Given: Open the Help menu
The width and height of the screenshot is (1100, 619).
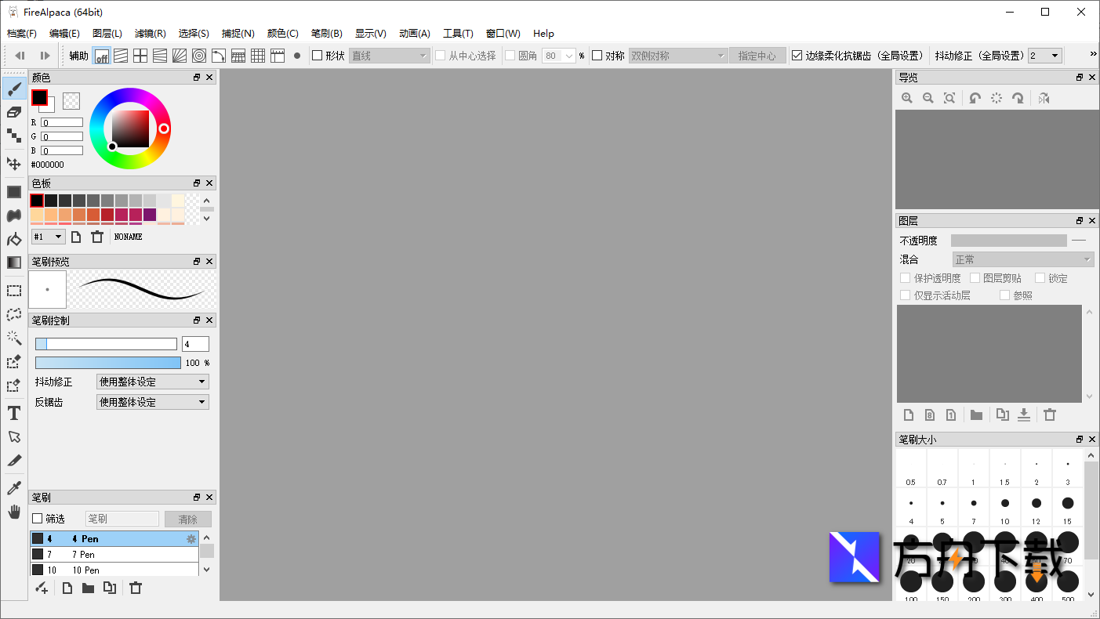Looking at the screenshot, I should tap(543, 33).
